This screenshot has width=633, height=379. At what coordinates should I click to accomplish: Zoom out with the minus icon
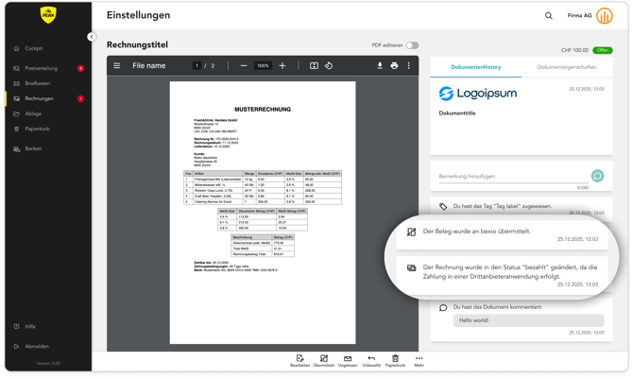pos(244,66)
